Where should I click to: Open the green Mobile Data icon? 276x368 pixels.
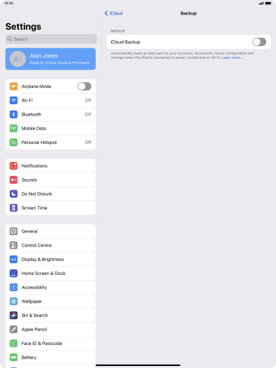click(x=14, y=128)
